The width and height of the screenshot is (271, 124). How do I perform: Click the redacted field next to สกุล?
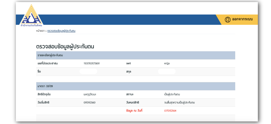167,71
